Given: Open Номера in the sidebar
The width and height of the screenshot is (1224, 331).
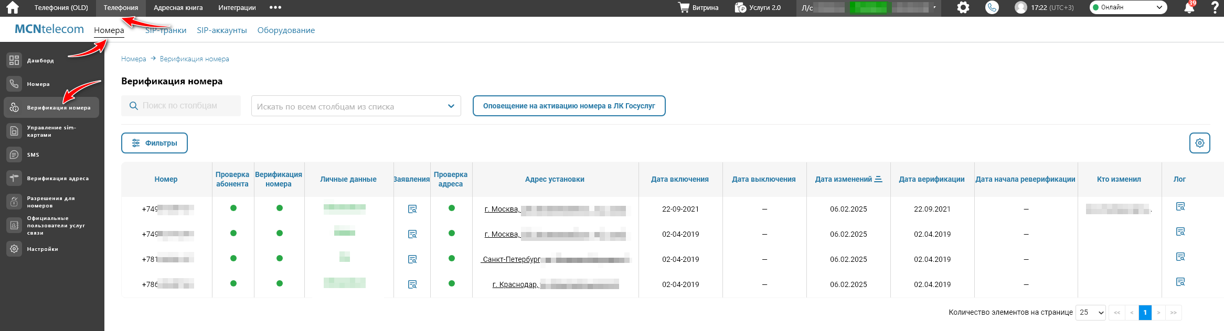Looking at the screenshot, I should click(51, 84).
